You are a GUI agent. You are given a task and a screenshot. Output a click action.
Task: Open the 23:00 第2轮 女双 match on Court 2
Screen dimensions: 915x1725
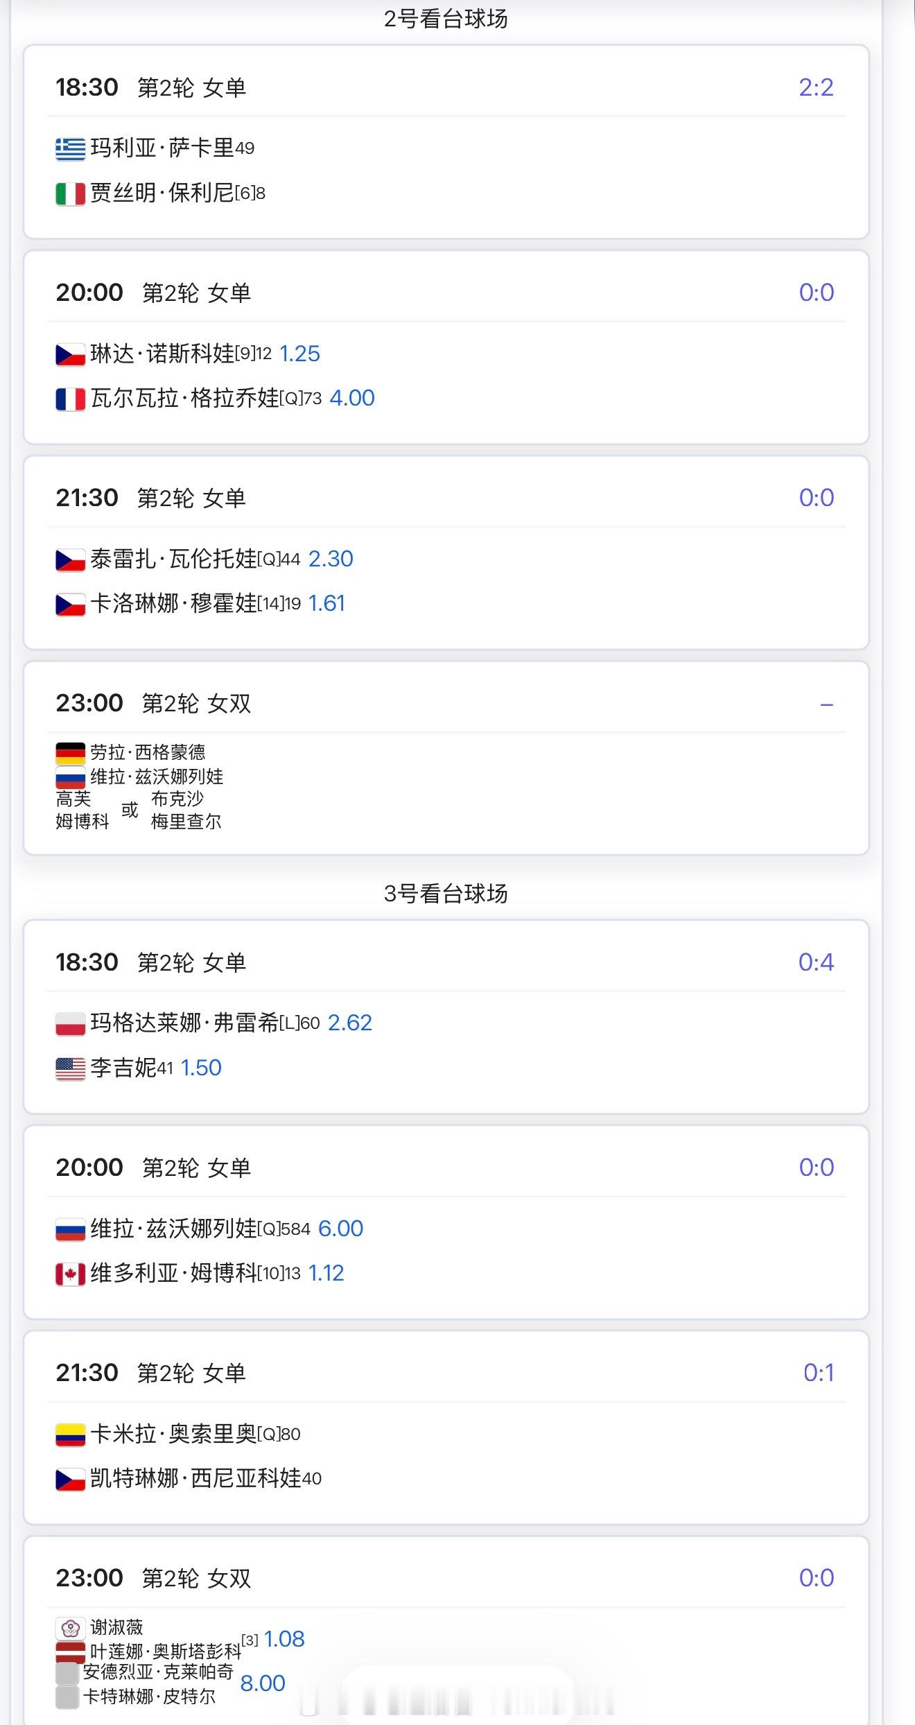click(x=446, y=758)
